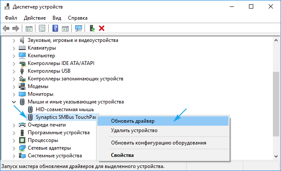
Task: Click the monitor icon beside Компьютер
Action: tap(22, 56)
